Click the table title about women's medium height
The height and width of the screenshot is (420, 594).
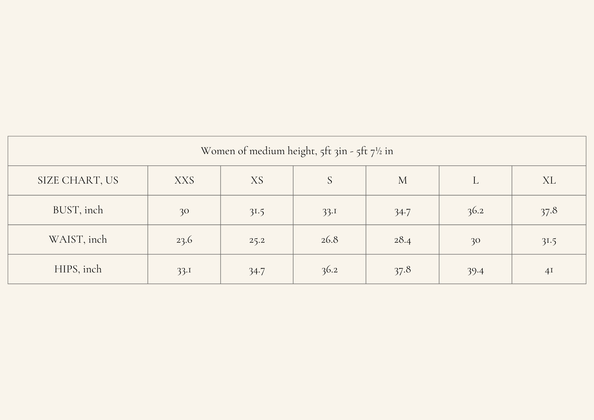point(297,151)
